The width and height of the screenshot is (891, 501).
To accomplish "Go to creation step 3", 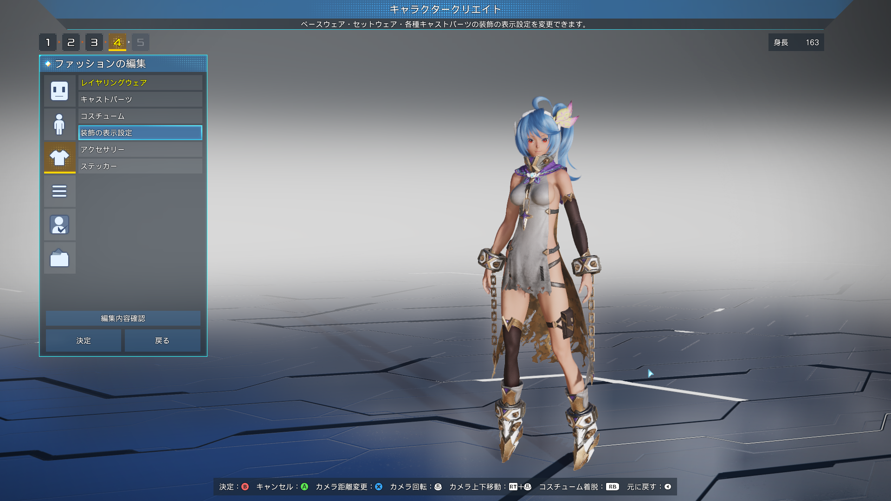I will coord(94,42).
